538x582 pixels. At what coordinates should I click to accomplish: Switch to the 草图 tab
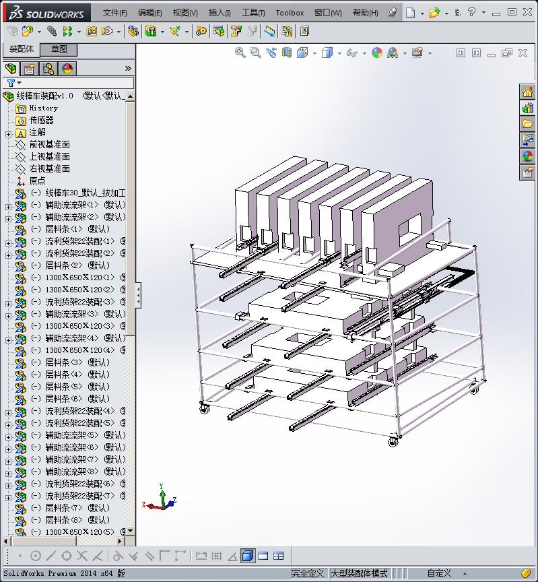[x=59, y=49]
